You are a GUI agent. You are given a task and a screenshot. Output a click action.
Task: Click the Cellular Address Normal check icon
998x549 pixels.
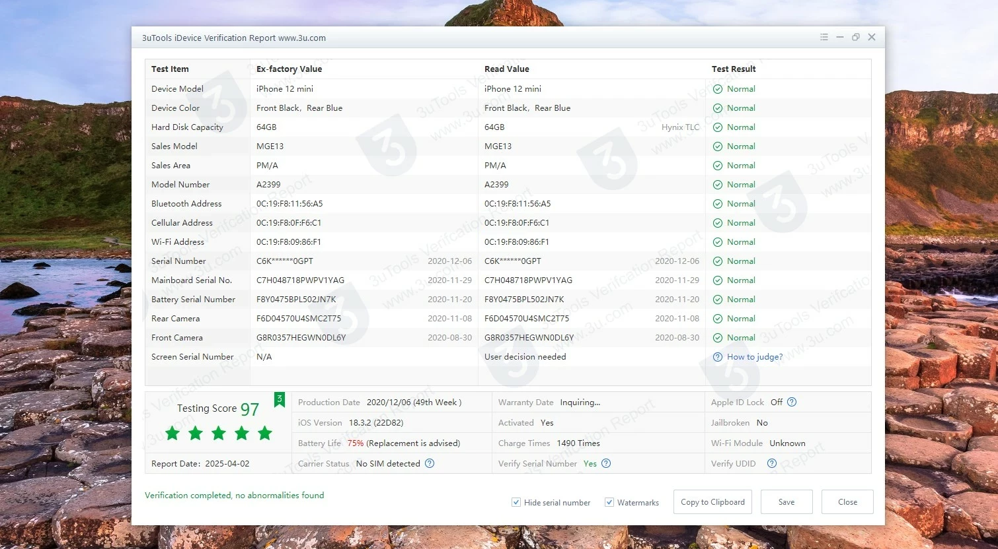point(718,223)
